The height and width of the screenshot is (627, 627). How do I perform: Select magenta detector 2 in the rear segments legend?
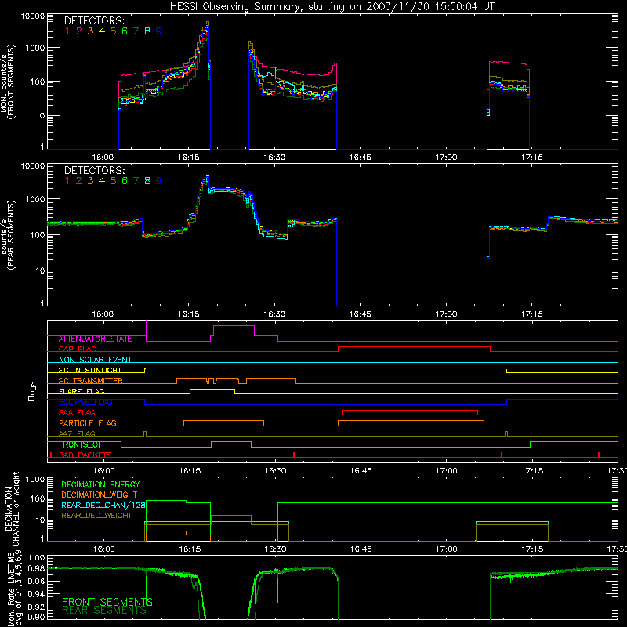tap(79, 181)
